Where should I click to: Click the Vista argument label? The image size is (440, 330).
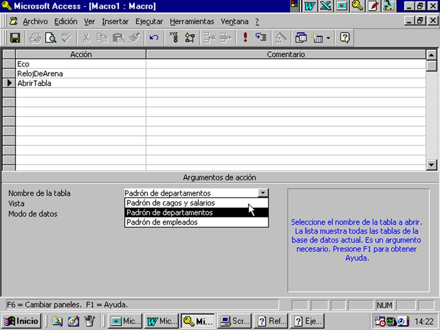point(16,203)
